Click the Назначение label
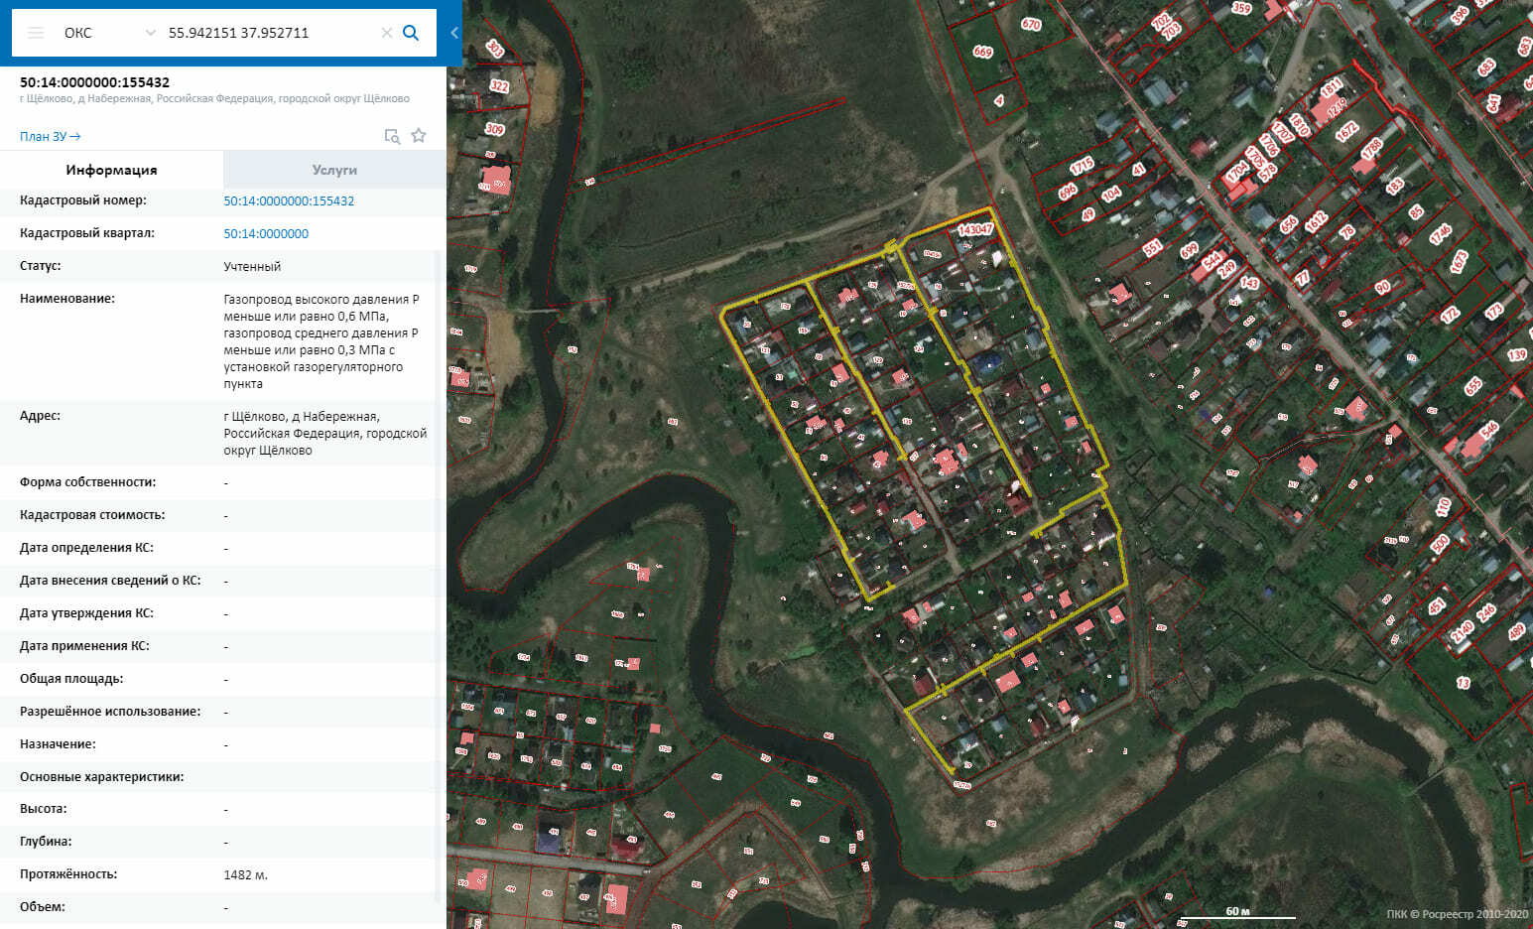Image resolution: width=1533 pixels, height=929 pixels. point(59,744)
